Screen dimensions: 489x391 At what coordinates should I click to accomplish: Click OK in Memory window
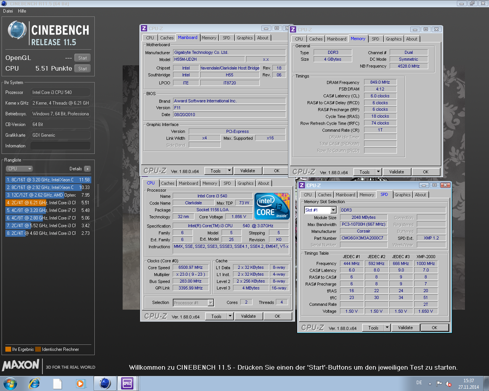click(x=426, y=172)
